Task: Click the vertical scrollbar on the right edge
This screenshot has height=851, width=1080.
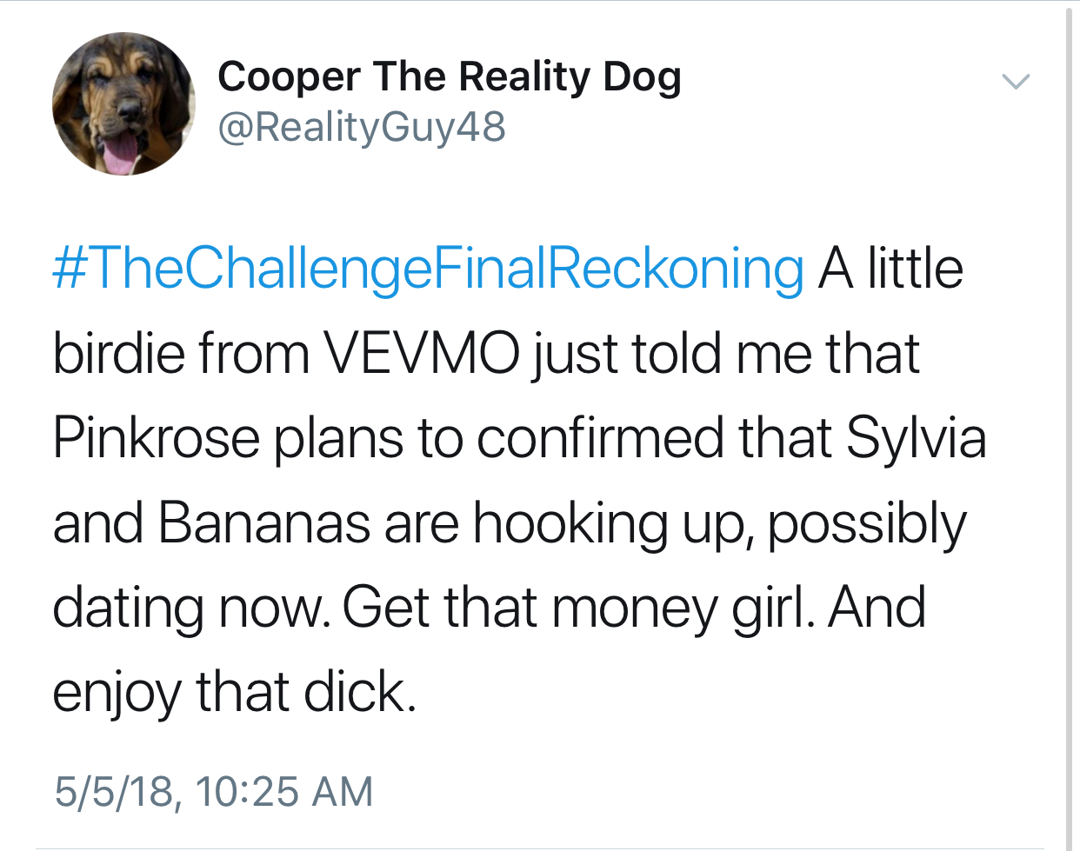Action: tap(1070, 425)
